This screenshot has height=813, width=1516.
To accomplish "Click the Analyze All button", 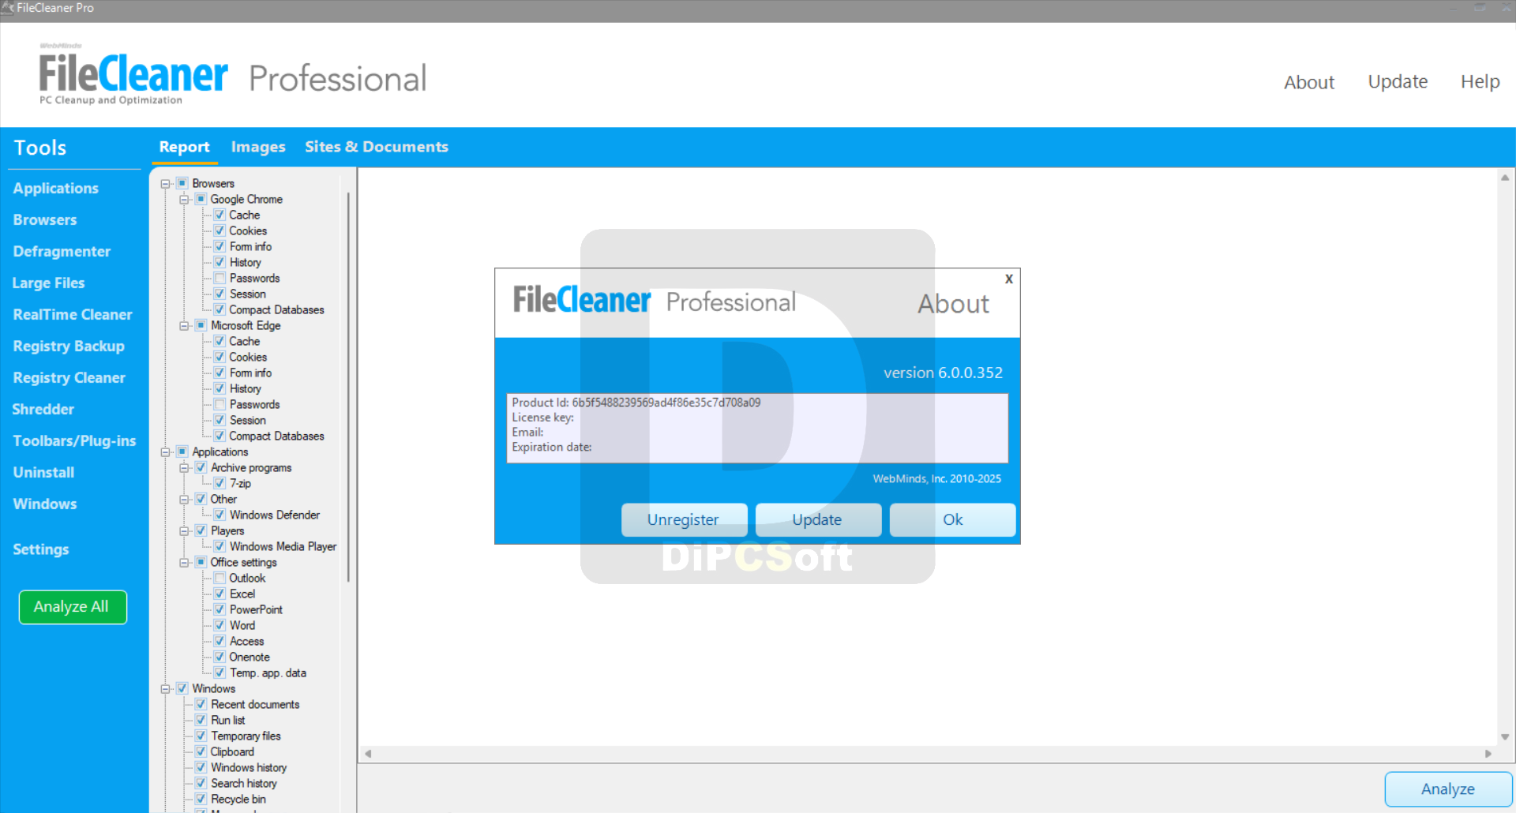I will pos(73,607).
